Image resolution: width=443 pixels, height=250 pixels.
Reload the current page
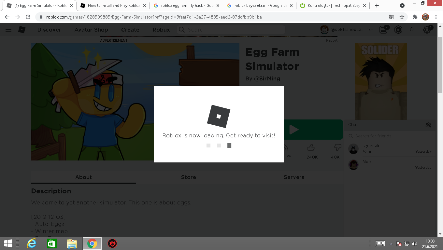click(x=28, y=17)
